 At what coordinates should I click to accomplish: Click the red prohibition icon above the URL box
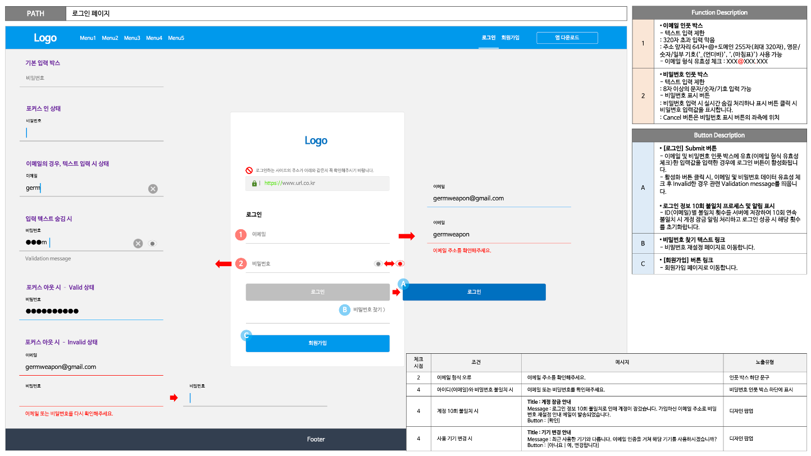tap(249, 170)
